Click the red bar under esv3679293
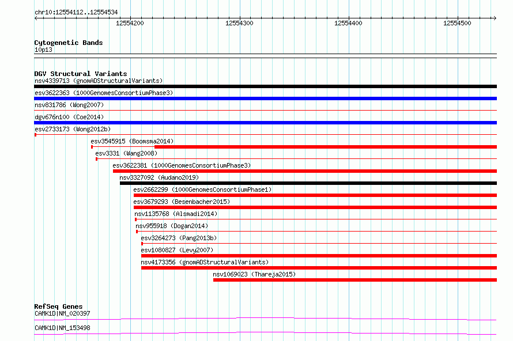 click(x=315, y=207)
